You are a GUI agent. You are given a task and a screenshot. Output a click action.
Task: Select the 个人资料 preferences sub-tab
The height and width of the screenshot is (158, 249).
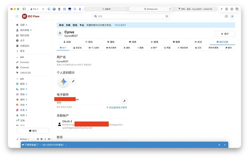(x=94, y=48)
